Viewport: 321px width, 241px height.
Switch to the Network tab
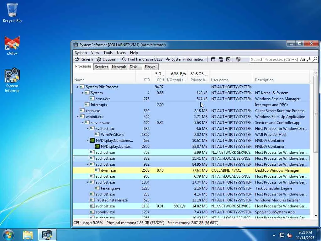(119, 67)
